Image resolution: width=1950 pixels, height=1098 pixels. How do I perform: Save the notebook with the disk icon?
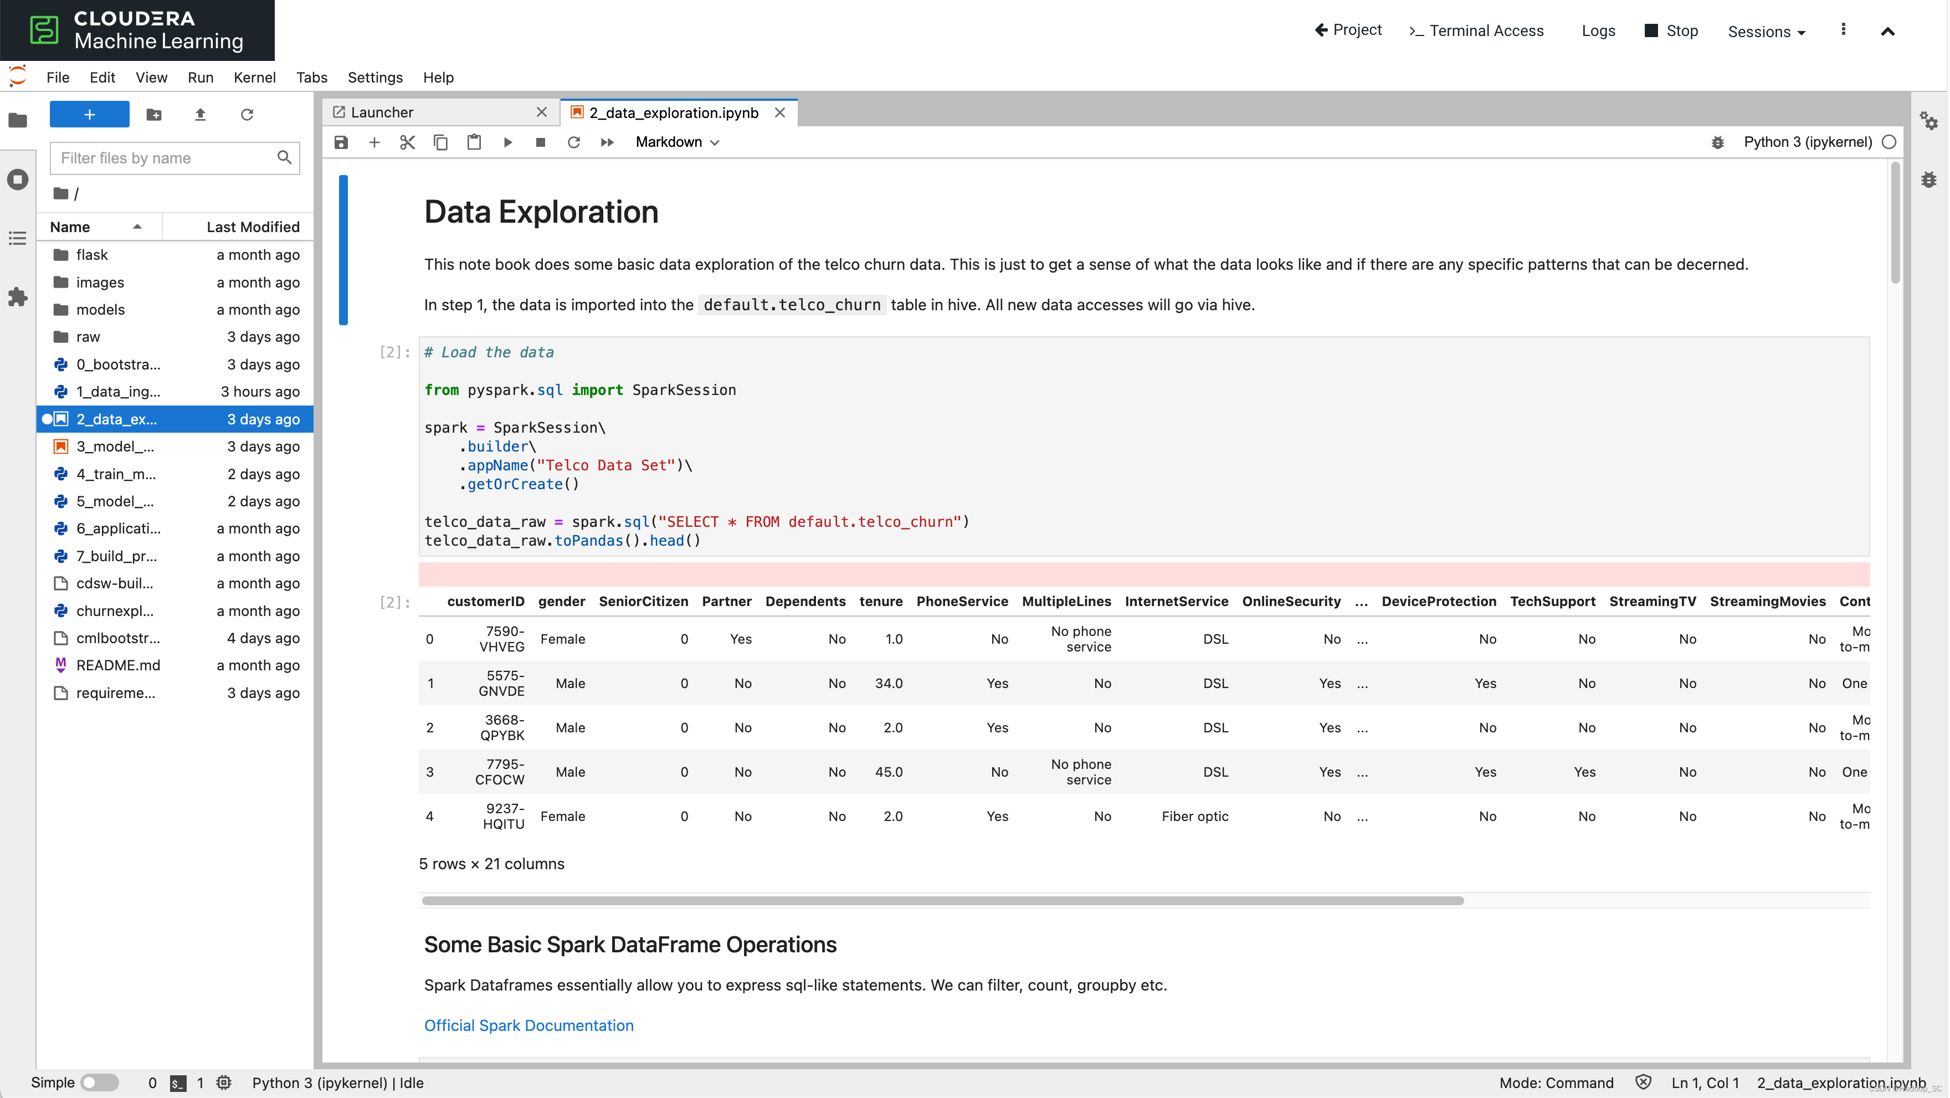[x=341, y=142]
